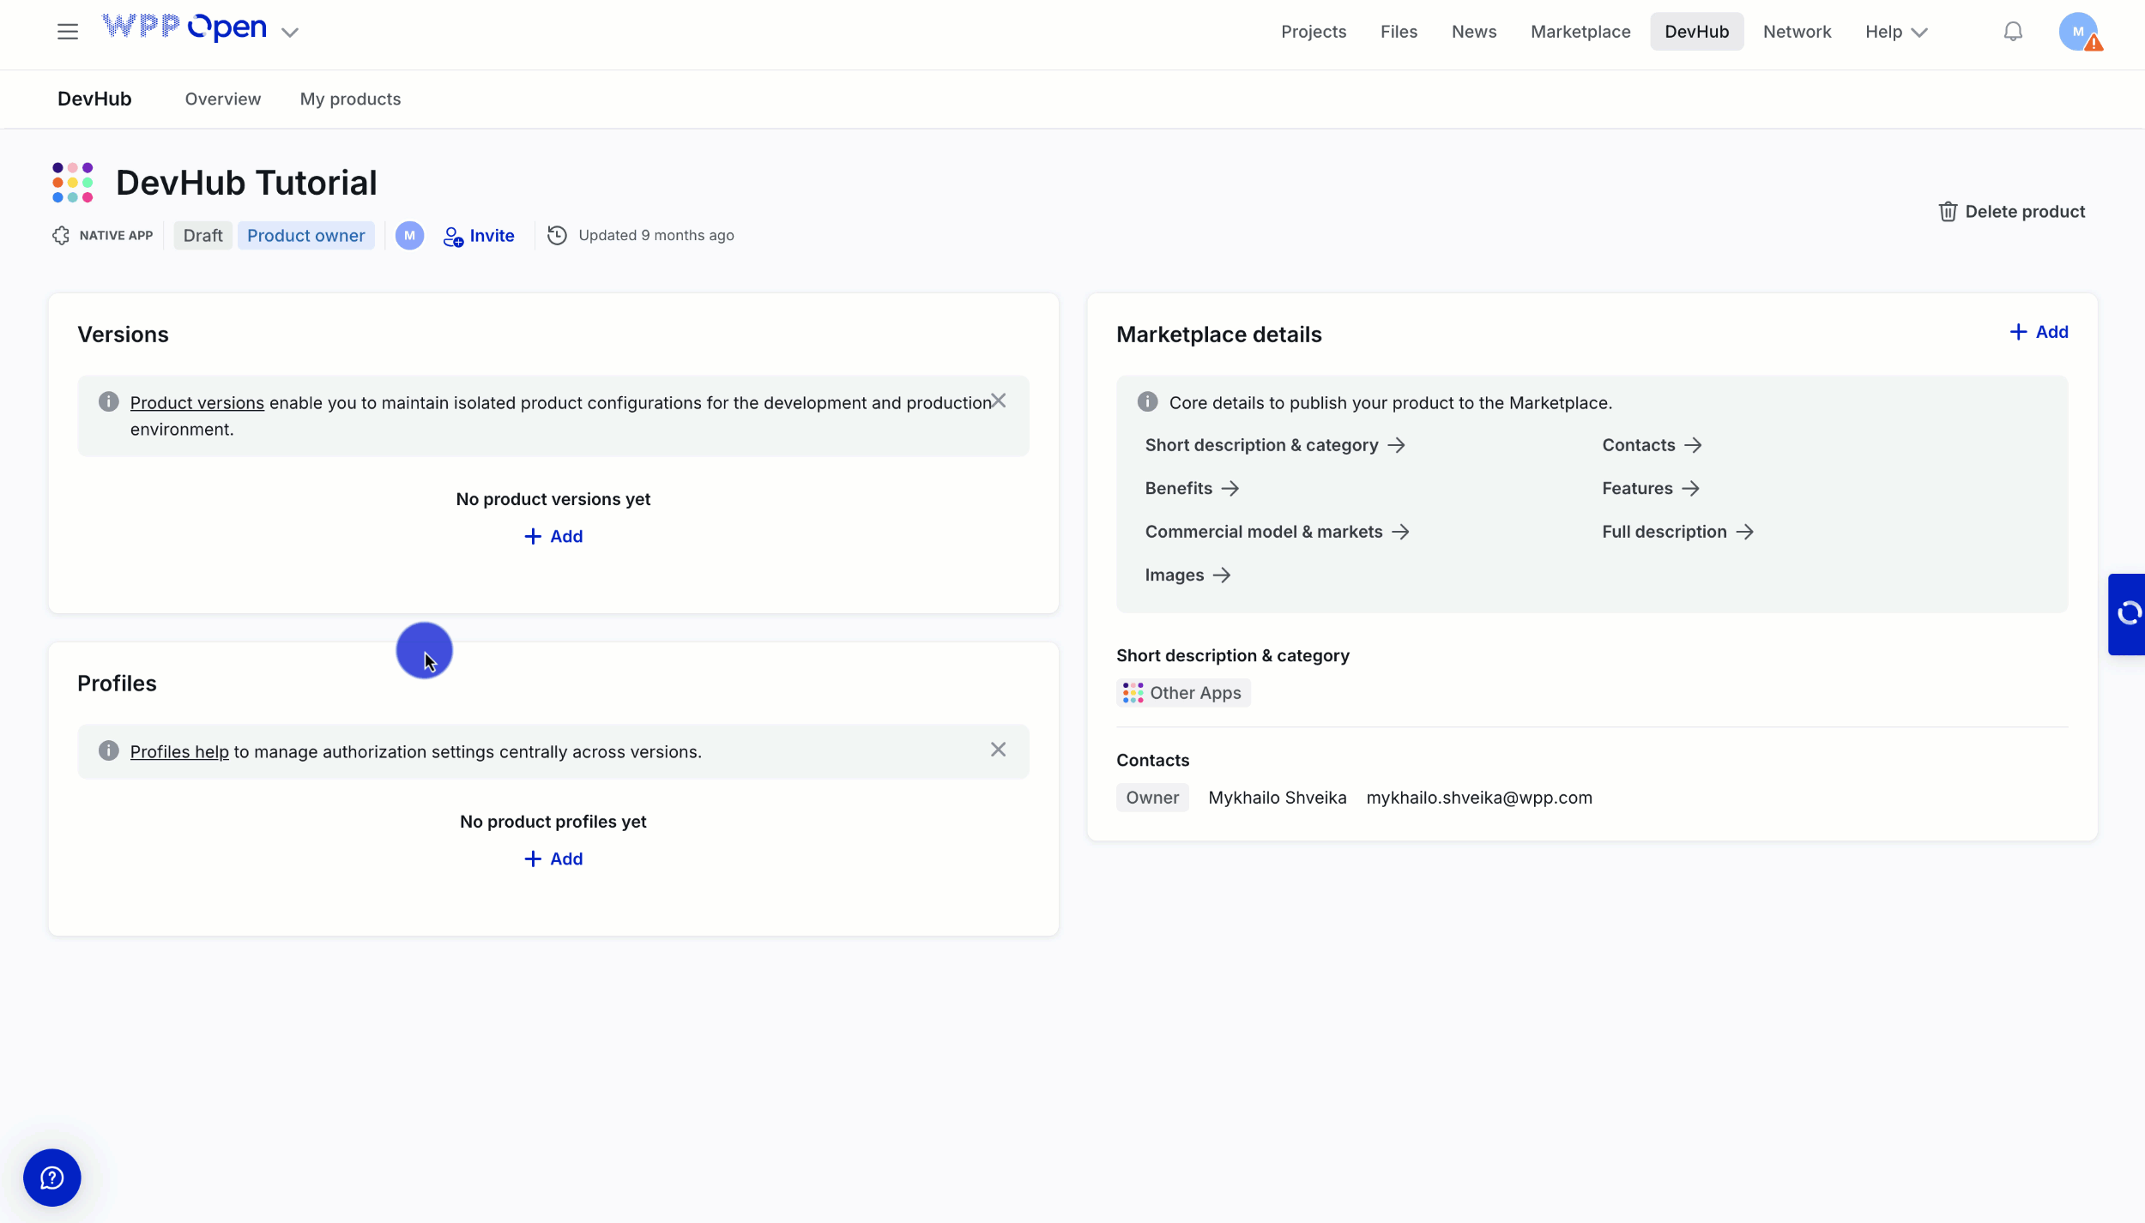Screen dimensions: 2145x1223
Task: Open the user profile avatar menu
Action: pos(2078,32)
